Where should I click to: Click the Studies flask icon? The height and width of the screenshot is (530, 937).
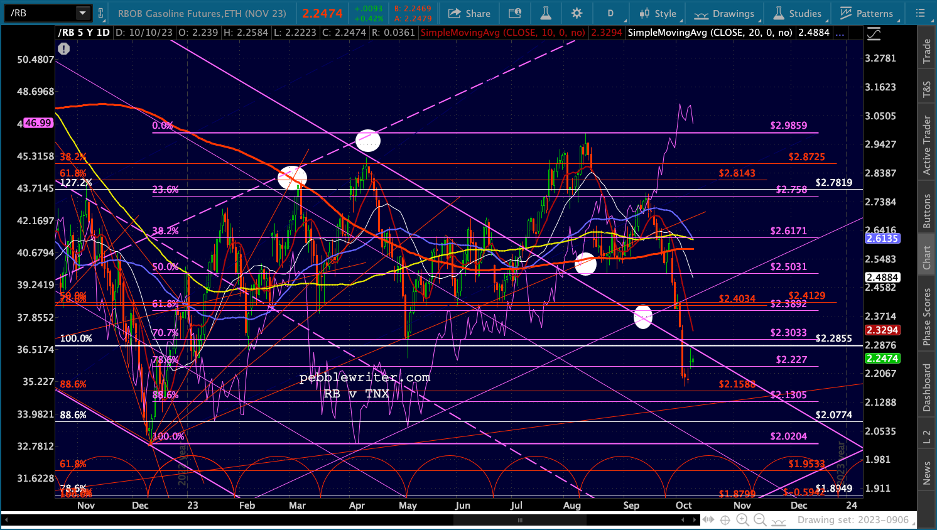[779, 13]
